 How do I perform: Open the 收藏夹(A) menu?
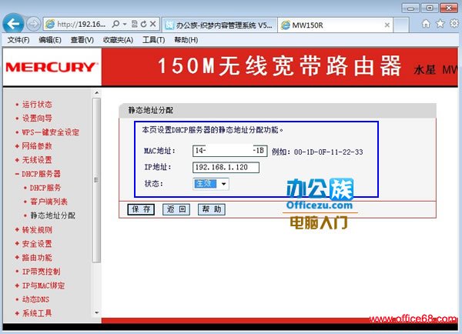[x=118, y=40]
